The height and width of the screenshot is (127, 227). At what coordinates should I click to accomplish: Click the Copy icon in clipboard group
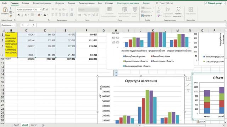[x=11, y=12]
